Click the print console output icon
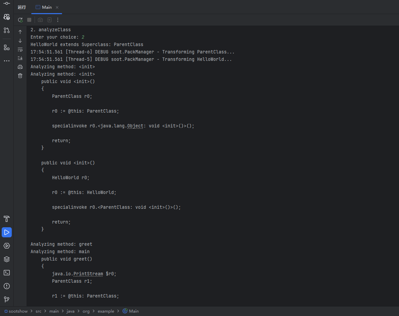Image resolution: width=399 pixels, height=316 pixels. (20, 67)
